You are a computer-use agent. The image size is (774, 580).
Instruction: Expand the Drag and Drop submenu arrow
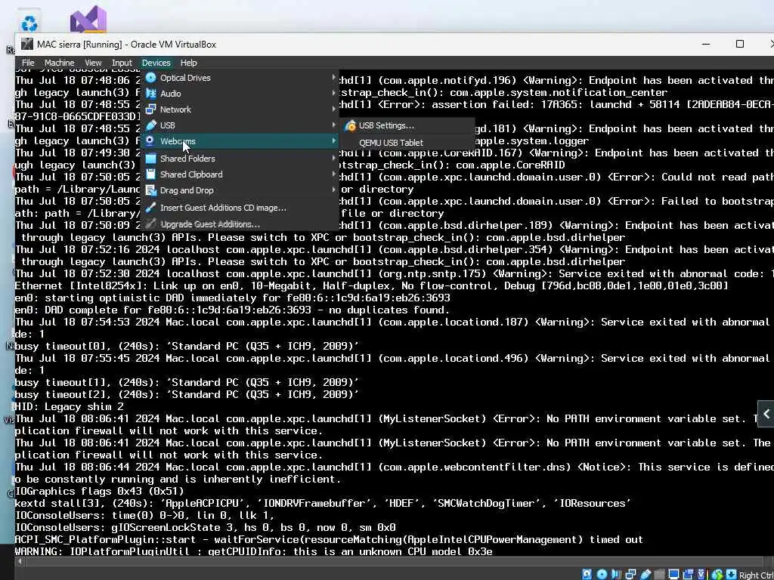pyautogui.click(x=334, y=190)
